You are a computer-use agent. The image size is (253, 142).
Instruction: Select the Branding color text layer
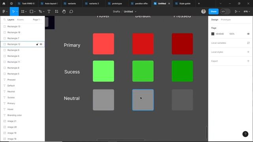click(x=23, y=115)
